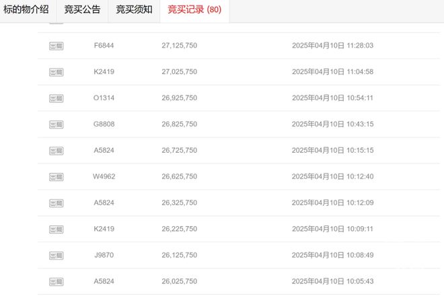
Task: Click bid amount 26,125,750
Action: [180, 255]
